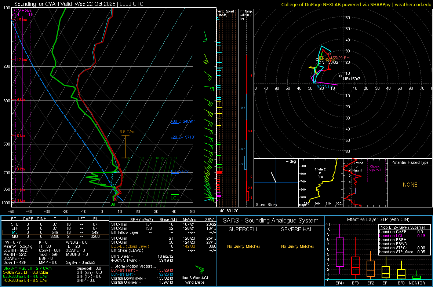This screenshot has height=287, width=433.
Task: Click 'No Quality Matches' under SEVERE HAIL
Action: click(x=297, y=246)
